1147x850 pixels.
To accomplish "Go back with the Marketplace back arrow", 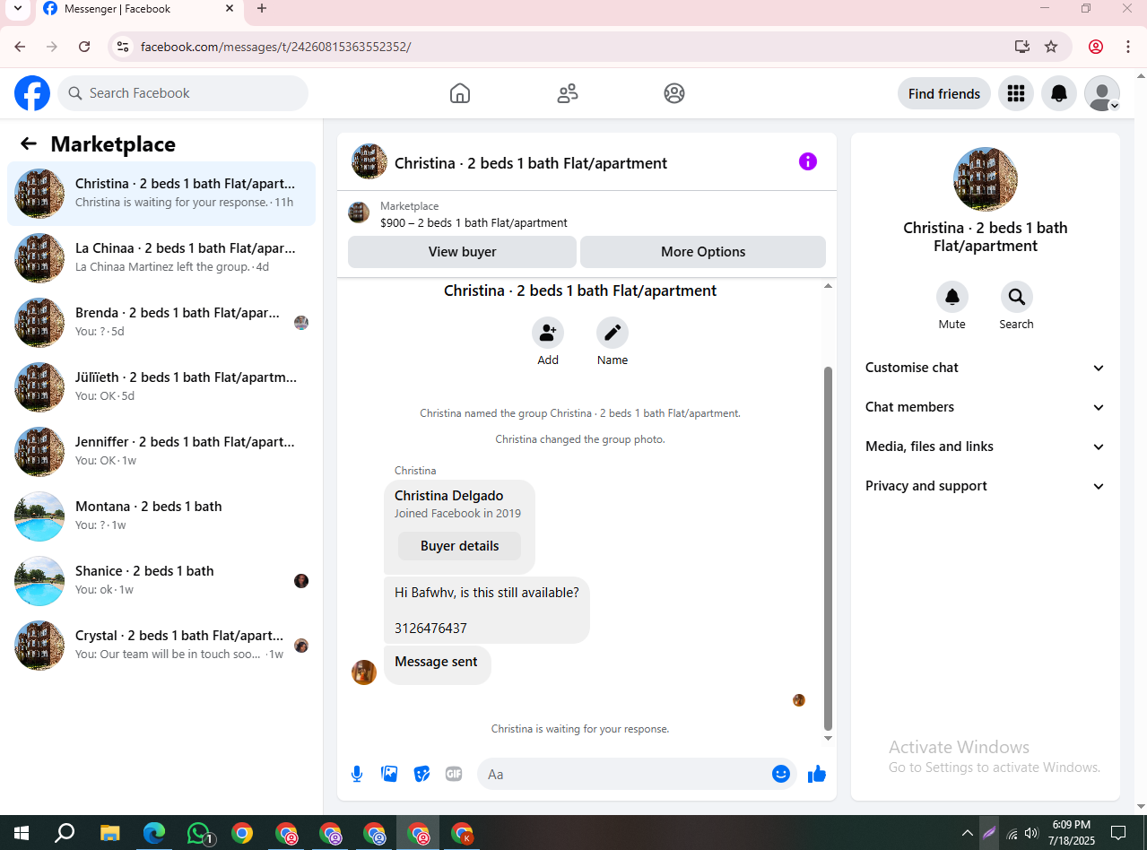I will [29, 143].
